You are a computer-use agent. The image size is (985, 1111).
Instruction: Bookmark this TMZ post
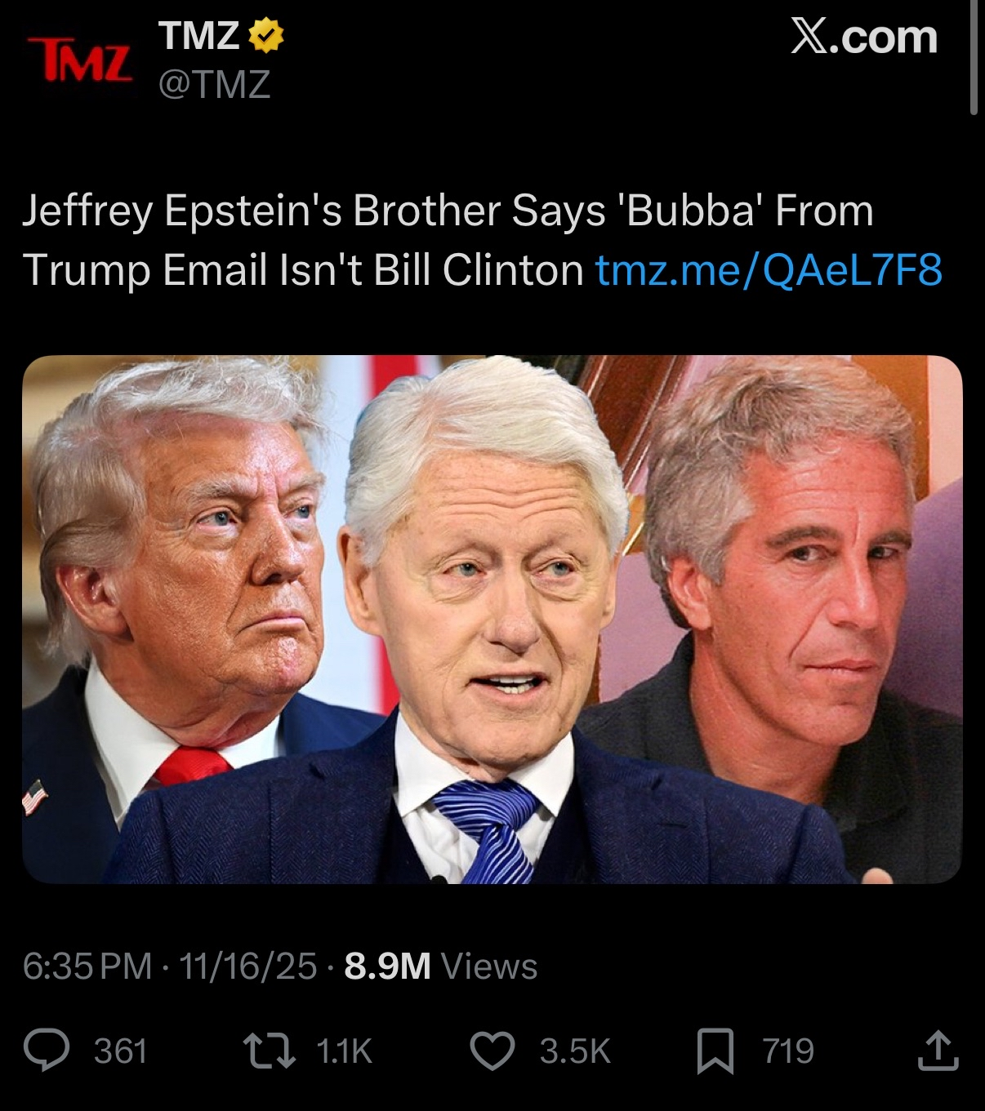point(715,1051)
